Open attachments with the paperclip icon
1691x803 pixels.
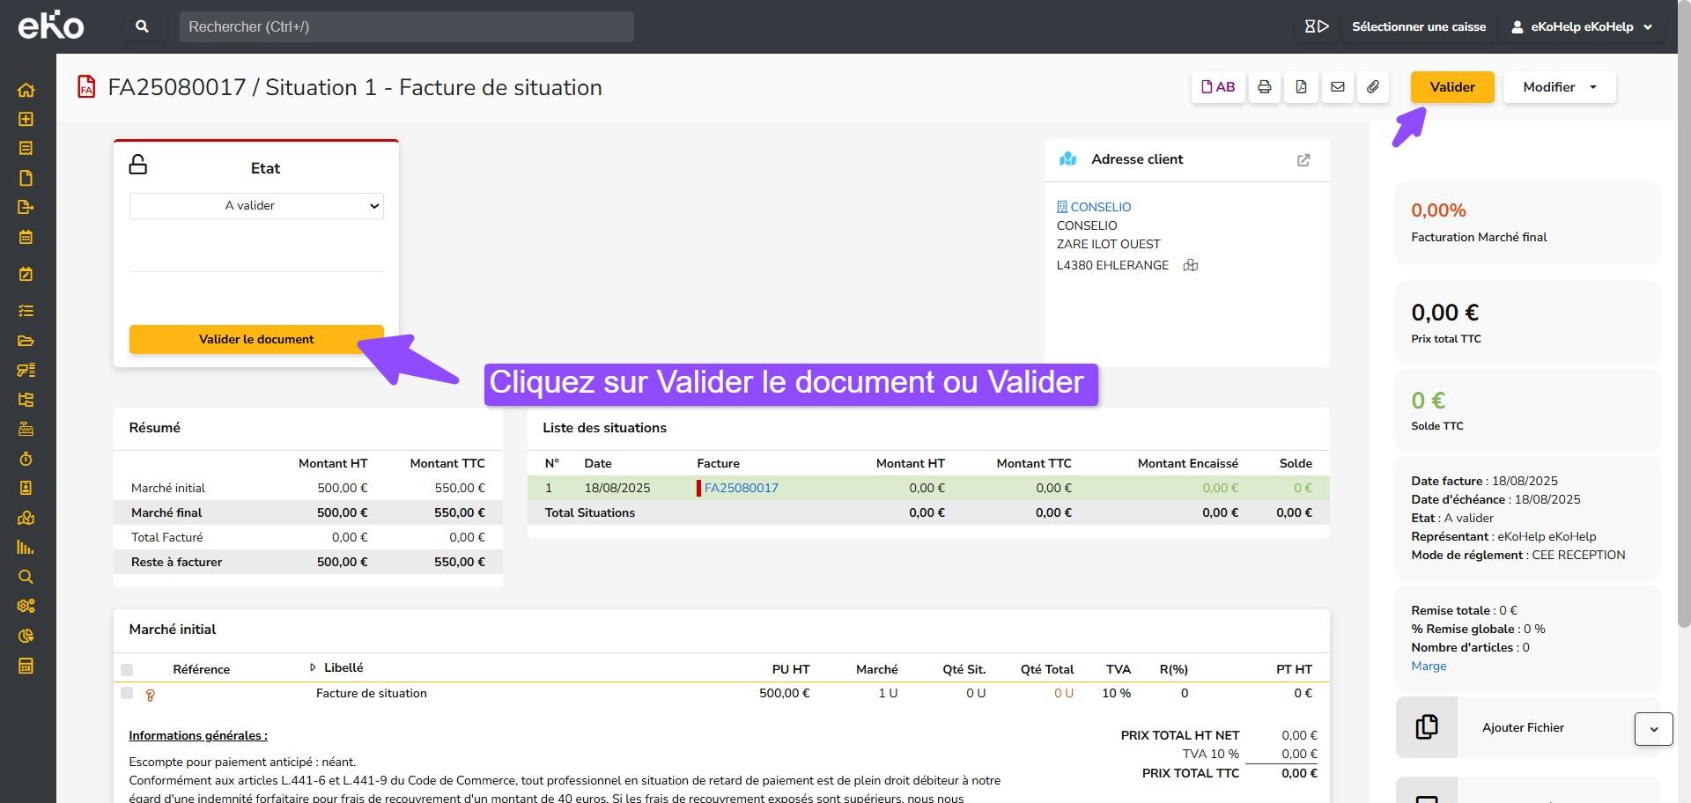(x=1373, y=87)
